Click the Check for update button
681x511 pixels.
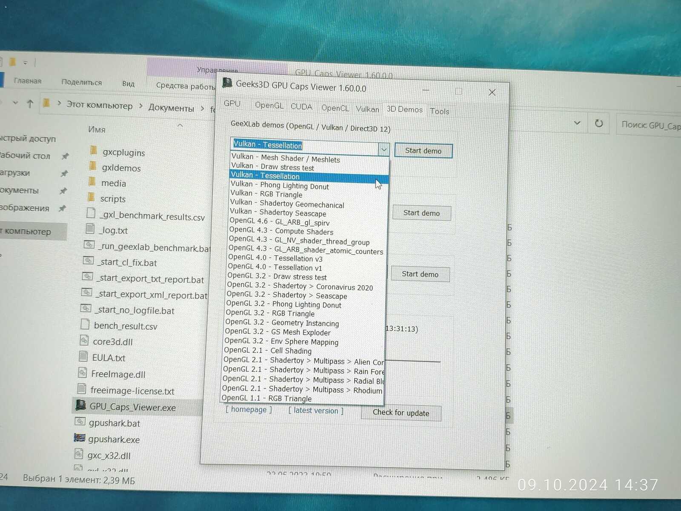pyautogui.click(x=401, y=413)
